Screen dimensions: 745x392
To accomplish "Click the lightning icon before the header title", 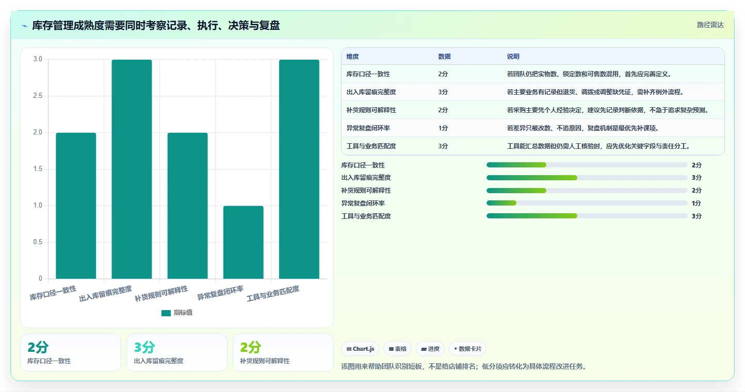I will coord(25,26).
